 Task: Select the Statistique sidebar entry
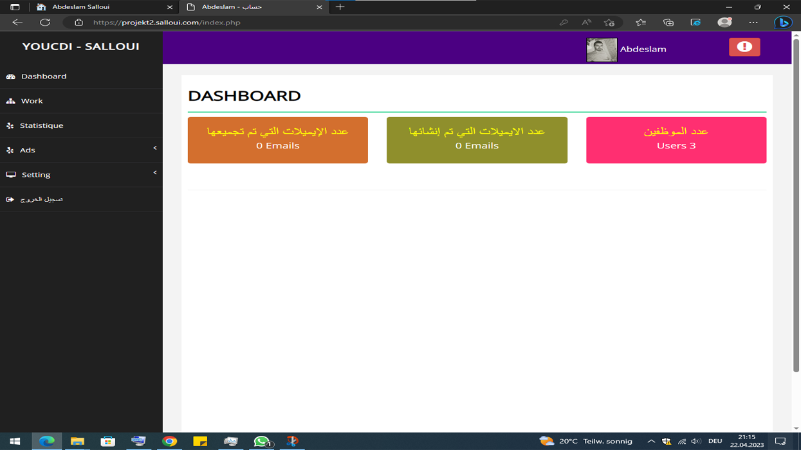81,125
